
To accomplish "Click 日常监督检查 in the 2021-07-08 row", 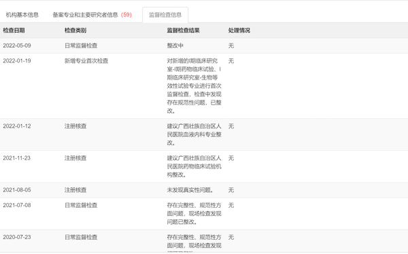I will click(81, 205).
